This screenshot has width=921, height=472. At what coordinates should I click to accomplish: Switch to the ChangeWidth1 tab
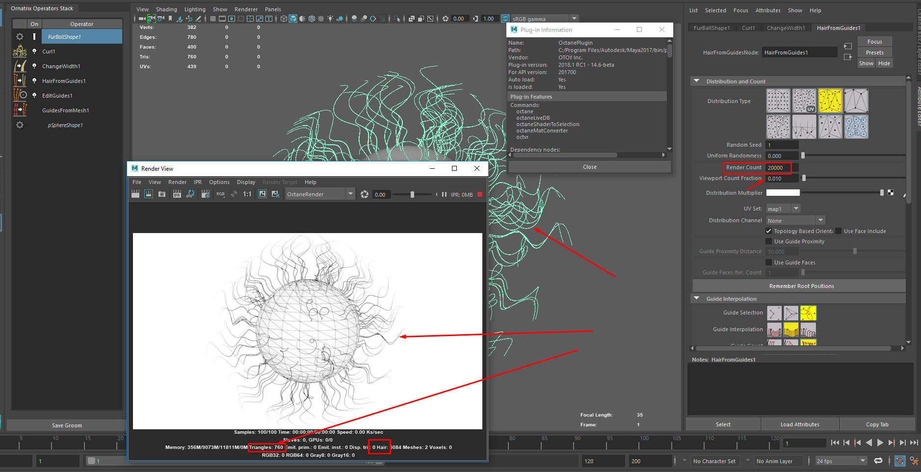[x=786, y=28]
